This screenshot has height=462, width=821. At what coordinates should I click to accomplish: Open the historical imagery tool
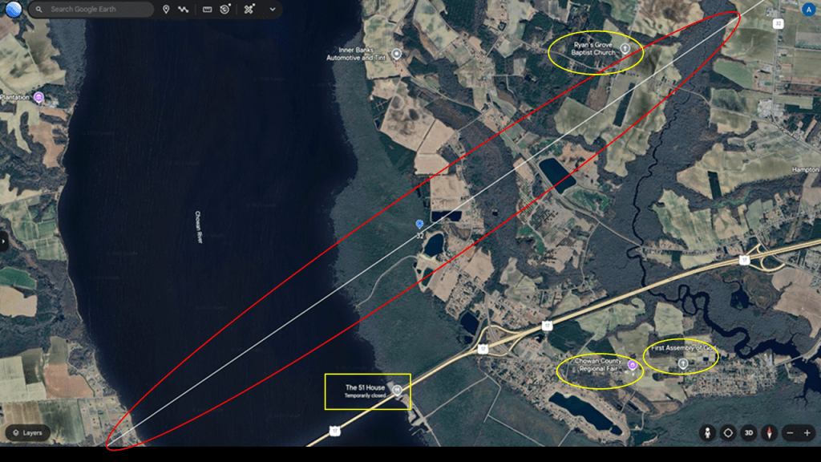click(225, 10)
